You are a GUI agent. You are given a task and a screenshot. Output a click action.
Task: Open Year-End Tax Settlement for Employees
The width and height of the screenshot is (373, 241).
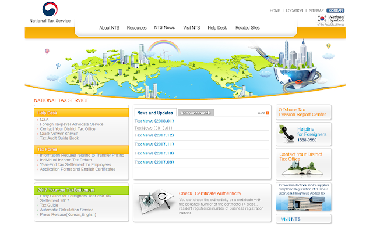(x=75, y=164)
